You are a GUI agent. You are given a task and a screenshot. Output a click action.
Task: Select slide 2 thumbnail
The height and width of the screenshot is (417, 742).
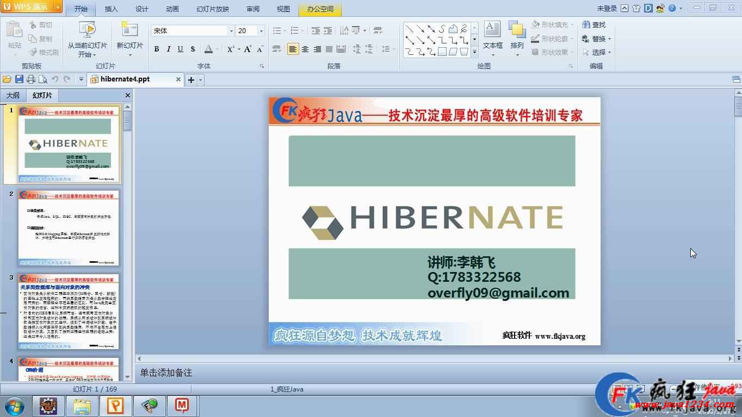(x=69, y=228)
